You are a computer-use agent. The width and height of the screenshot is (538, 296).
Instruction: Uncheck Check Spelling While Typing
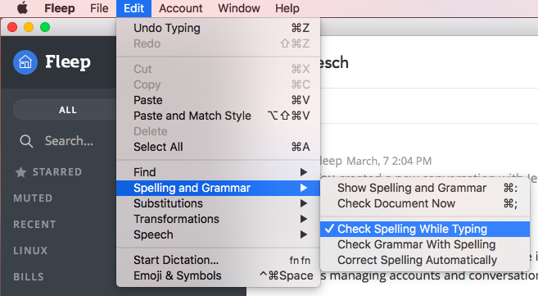tap(425, 229)
